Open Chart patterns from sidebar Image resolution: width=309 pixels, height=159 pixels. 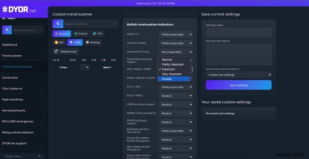coord(12,89)
